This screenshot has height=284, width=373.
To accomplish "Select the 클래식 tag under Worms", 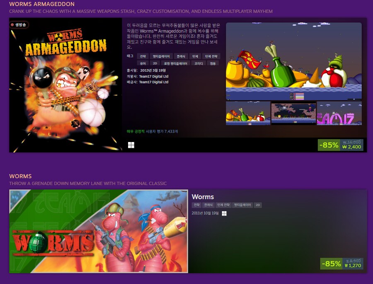I will pyautogui.click(x=208, y=205).
